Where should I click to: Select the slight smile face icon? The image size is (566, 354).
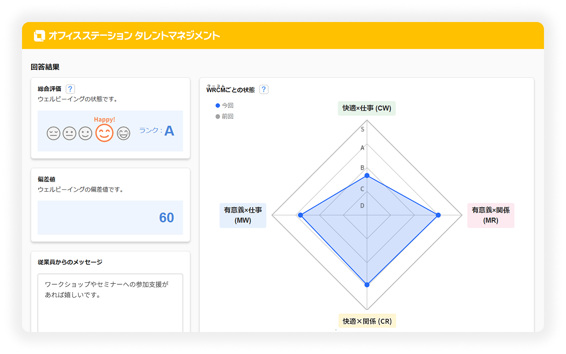pyautogui.click(x=85, y=133)
